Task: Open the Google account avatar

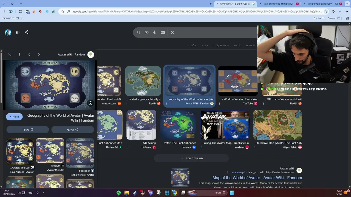Action: (x=8, y=33)
